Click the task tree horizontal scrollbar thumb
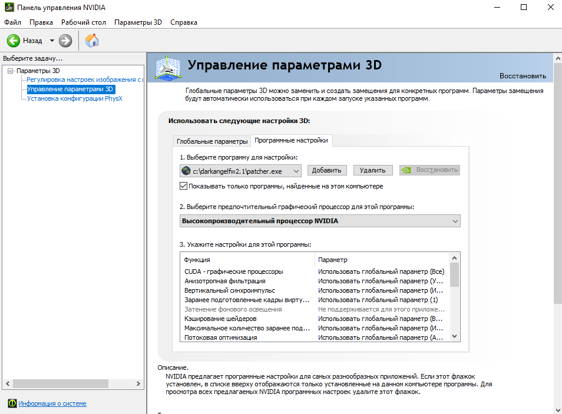Viewport: 562px width, 414px height. click(x=61, y=383)
